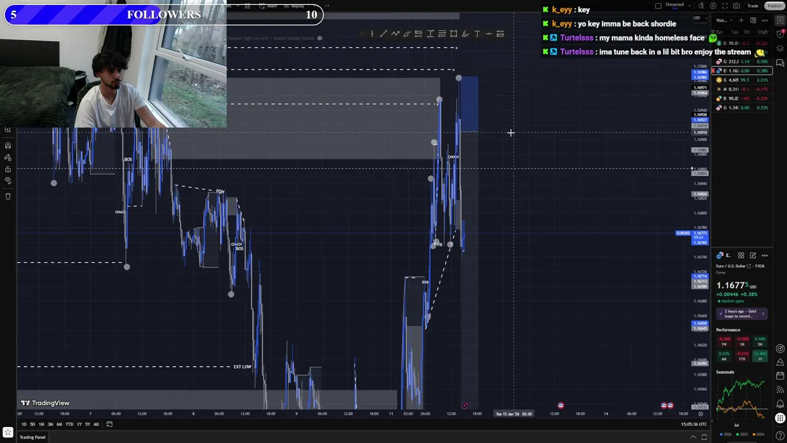The height and width of the screenshot is (443, 787).
Task: Set date range to 1Y
Action: tap(79, 425)
